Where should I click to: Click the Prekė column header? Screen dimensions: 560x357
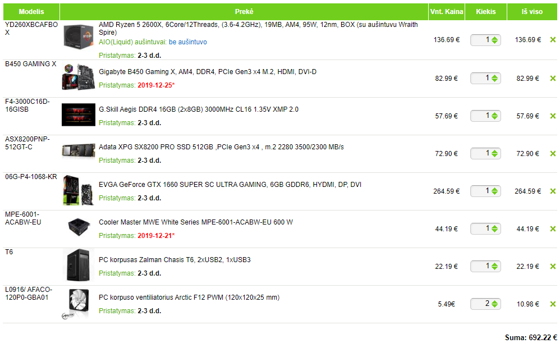coord(244,12)
